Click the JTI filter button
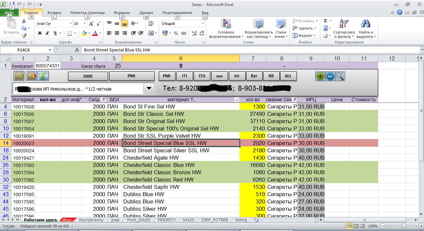This screenshot has width=424, height=231. click(184, 76)
